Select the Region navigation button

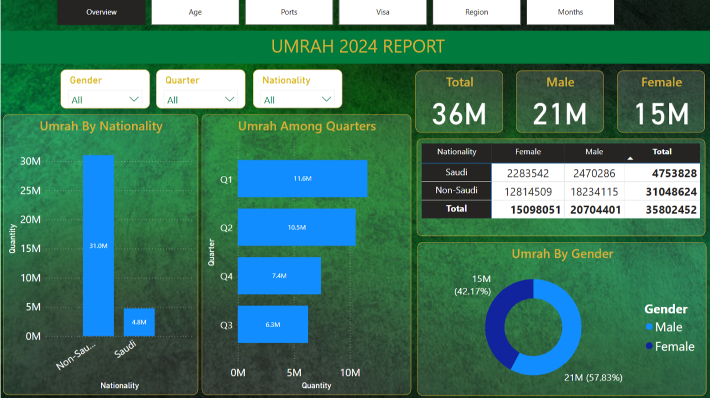coord(476,12)
